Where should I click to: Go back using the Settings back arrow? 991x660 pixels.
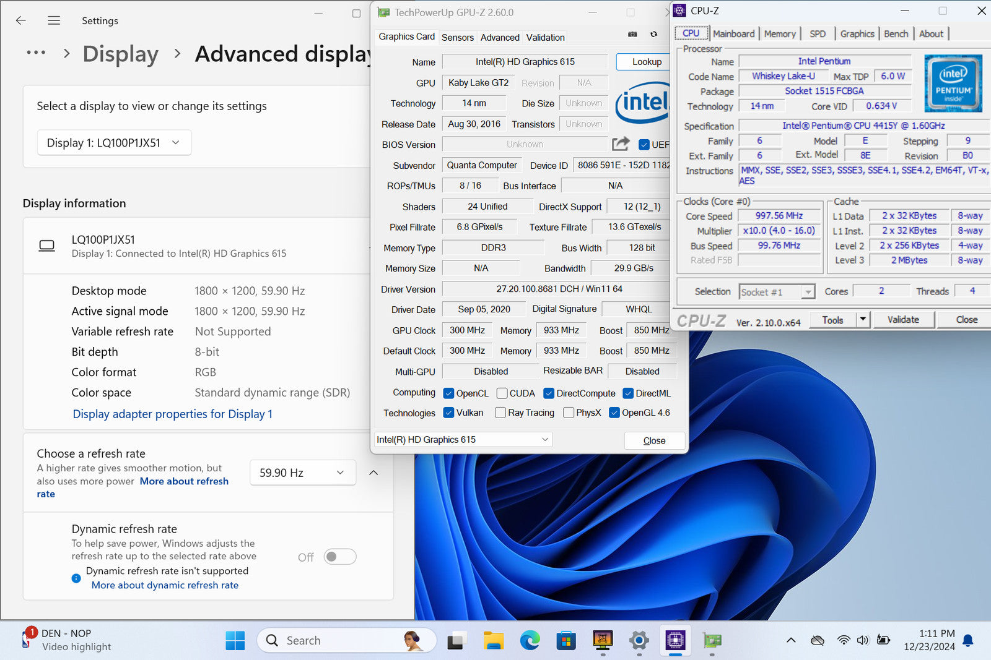(20, 20)
